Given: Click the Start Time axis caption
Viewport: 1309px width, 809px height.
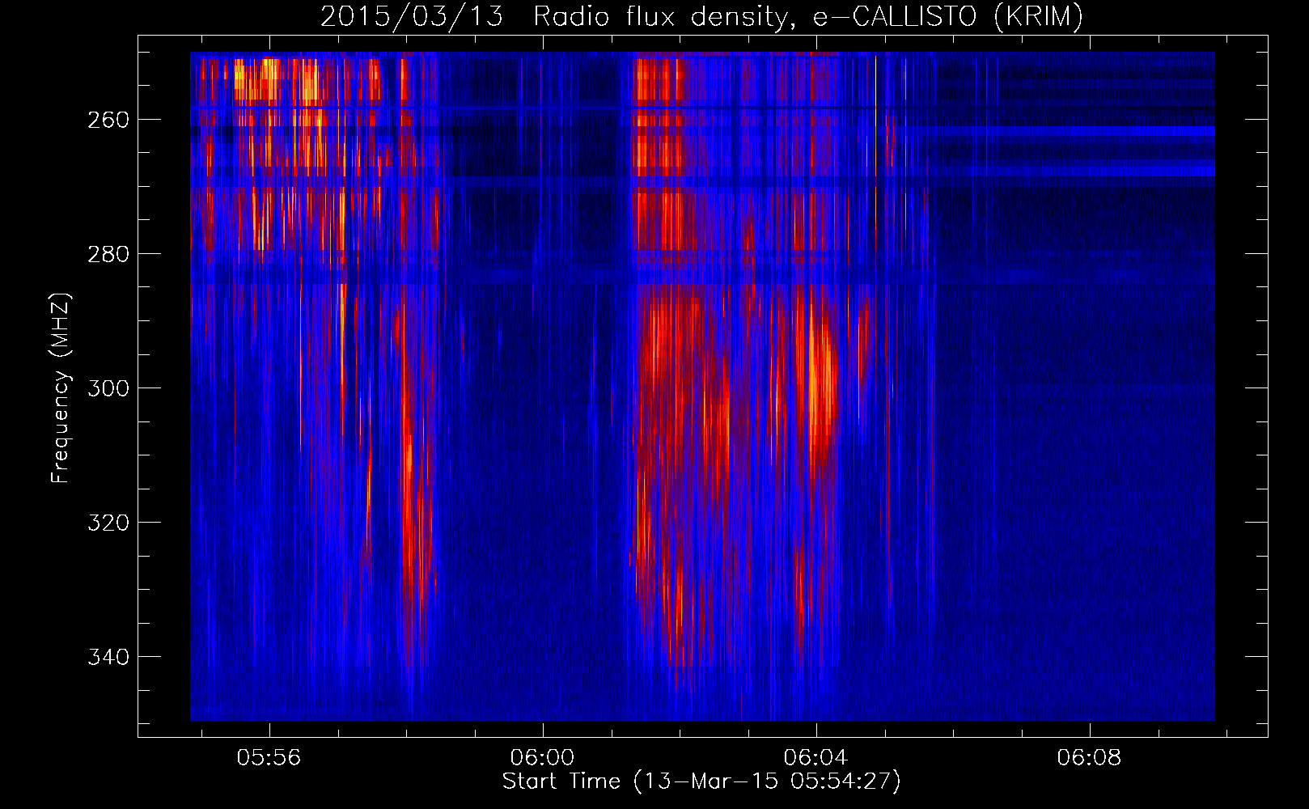Looking at the screenshot, I should pyautogui.click(x=701, y=781).
